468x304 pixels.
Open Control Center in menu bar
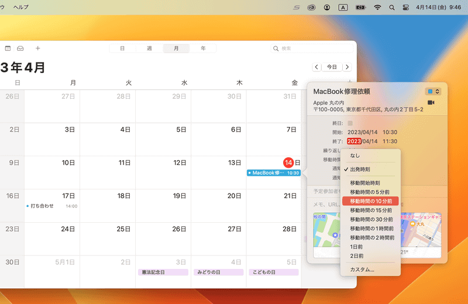(405, 8)
